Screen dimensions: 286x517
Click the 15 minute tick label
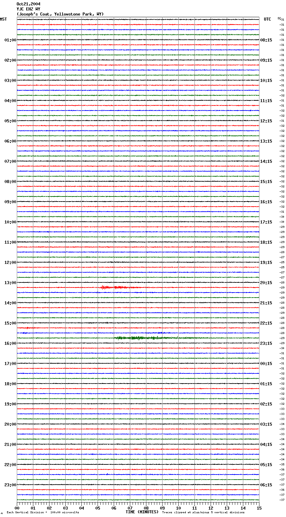coord(259,508)
